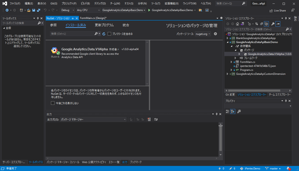Click the Google.Analytics.Data.V1Alpha package logo
299x171 pixels.
tap(55, 50)
